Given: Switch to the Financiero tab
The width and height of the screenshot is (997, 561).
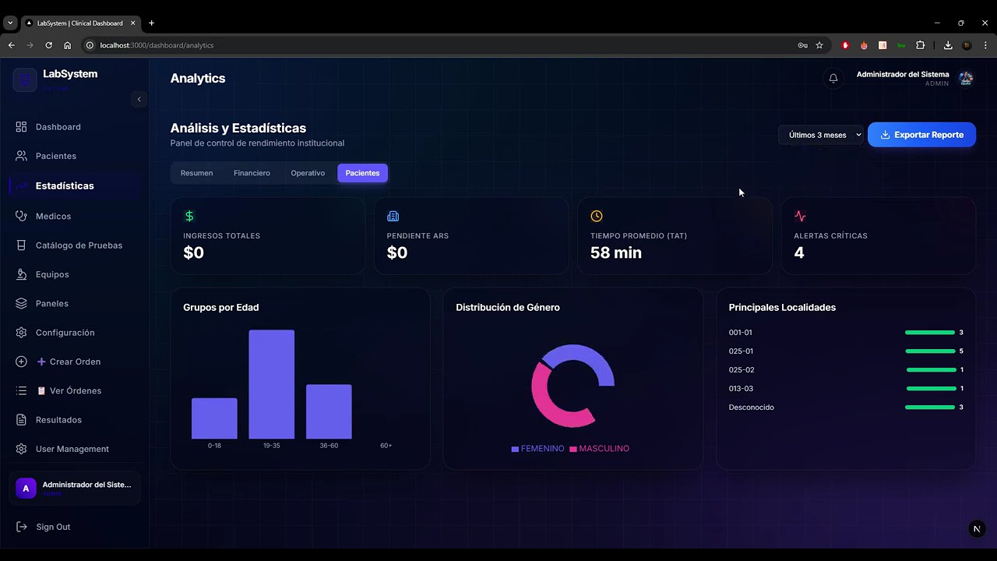Looking at the screenshot, I should click(252, 173).
